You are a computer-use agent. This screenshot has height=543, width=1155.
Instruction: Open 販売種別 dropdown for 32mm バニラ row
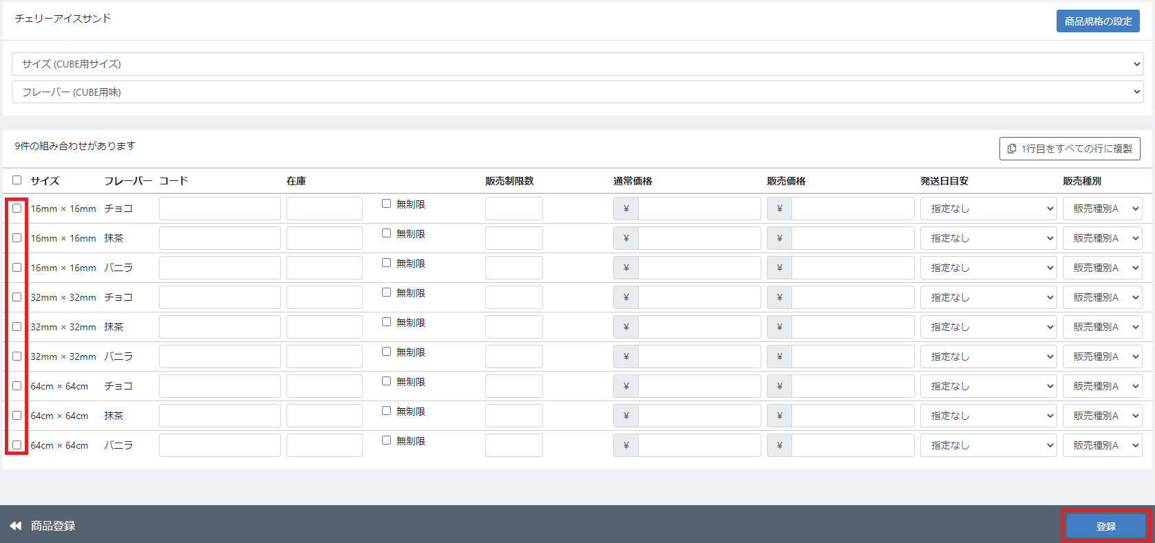tap(1103, 356)
